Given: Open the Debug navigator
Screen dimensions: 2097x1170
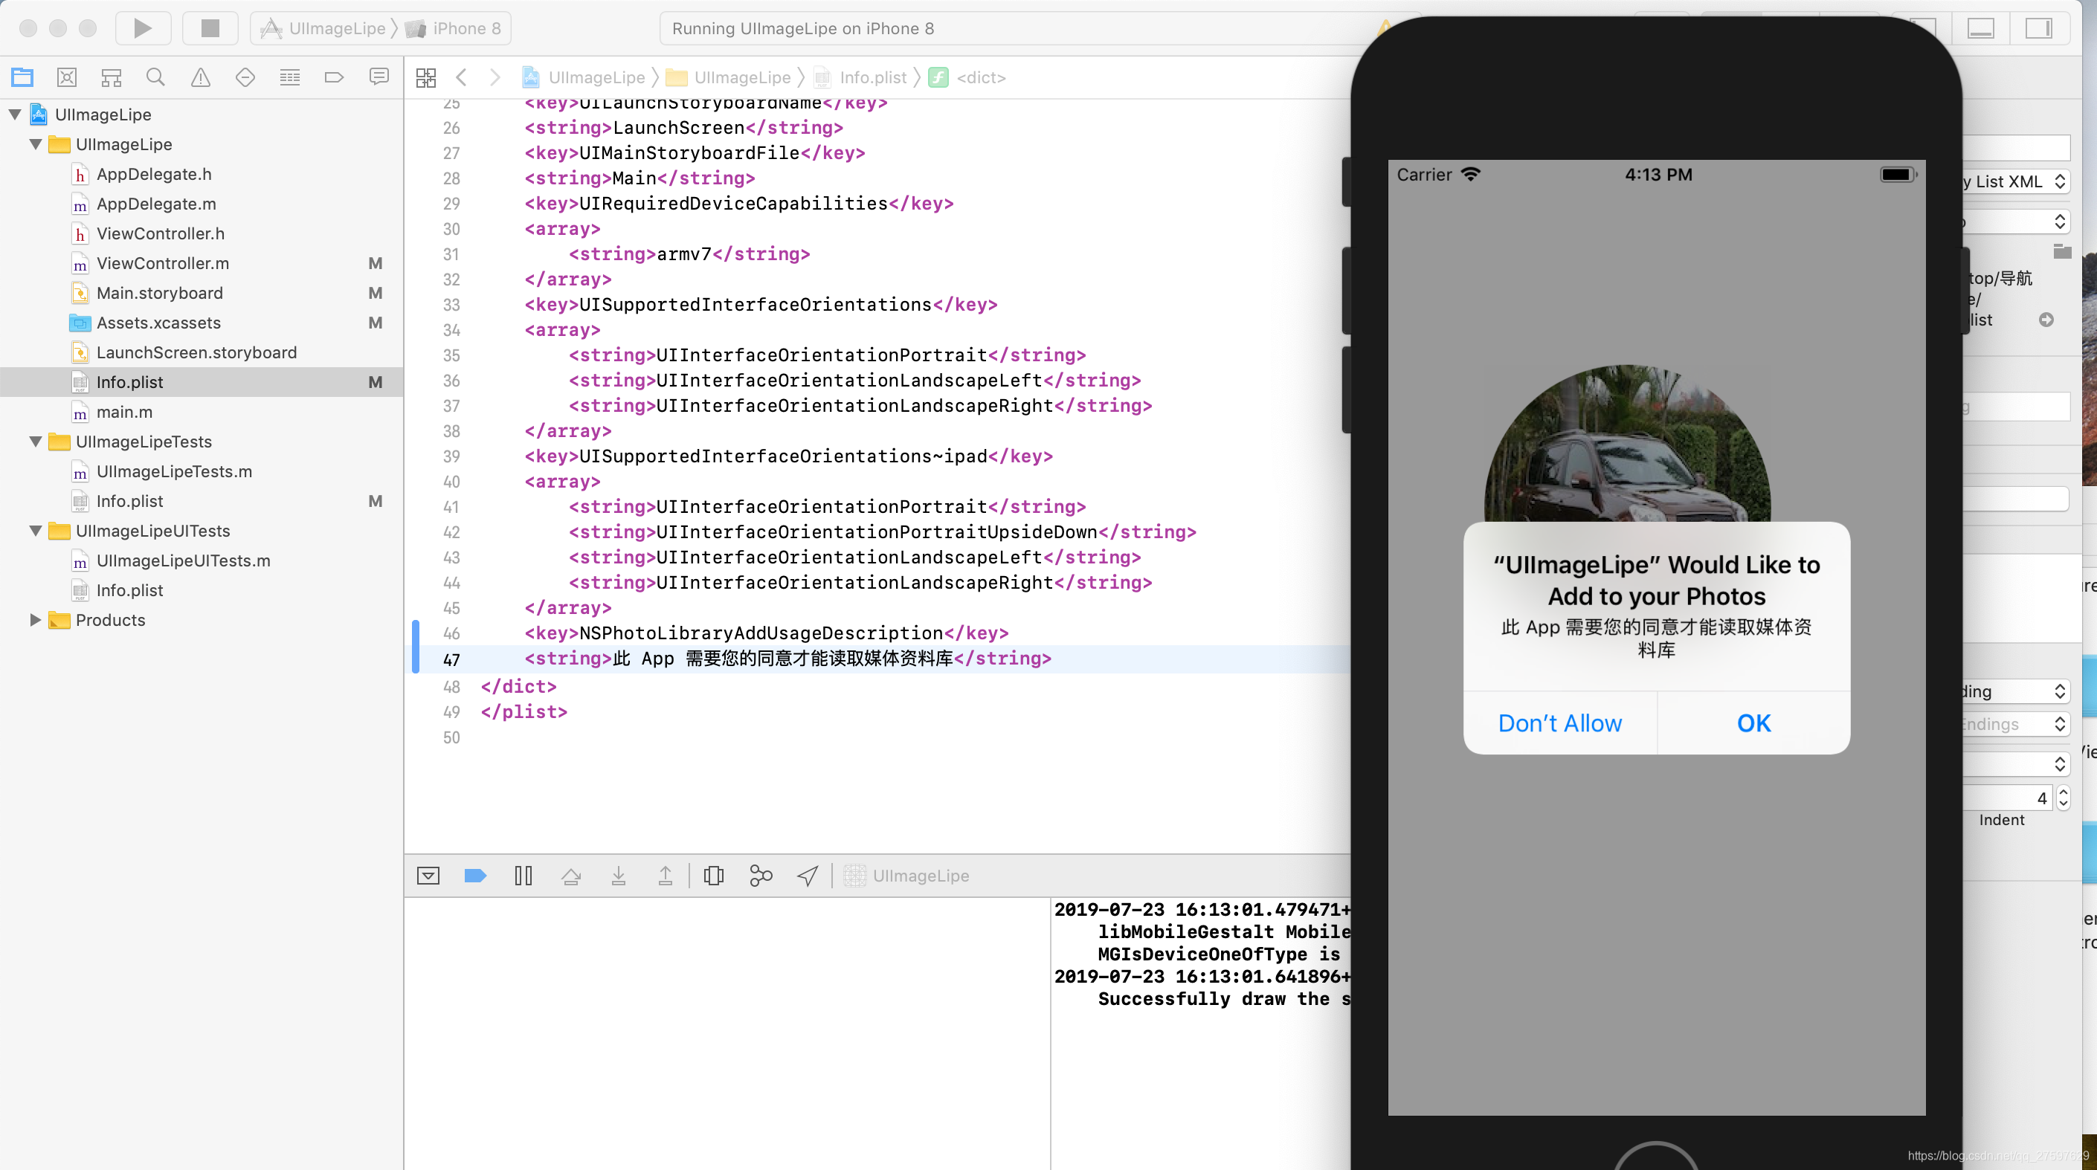Looking at the screenshot, I should (290, 77).
